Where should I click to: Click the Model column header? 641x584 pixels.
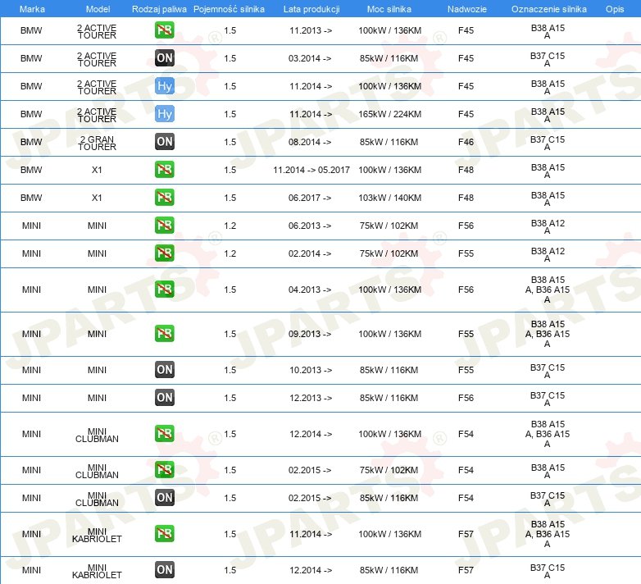pyautogui.click(x=98, y=9)
